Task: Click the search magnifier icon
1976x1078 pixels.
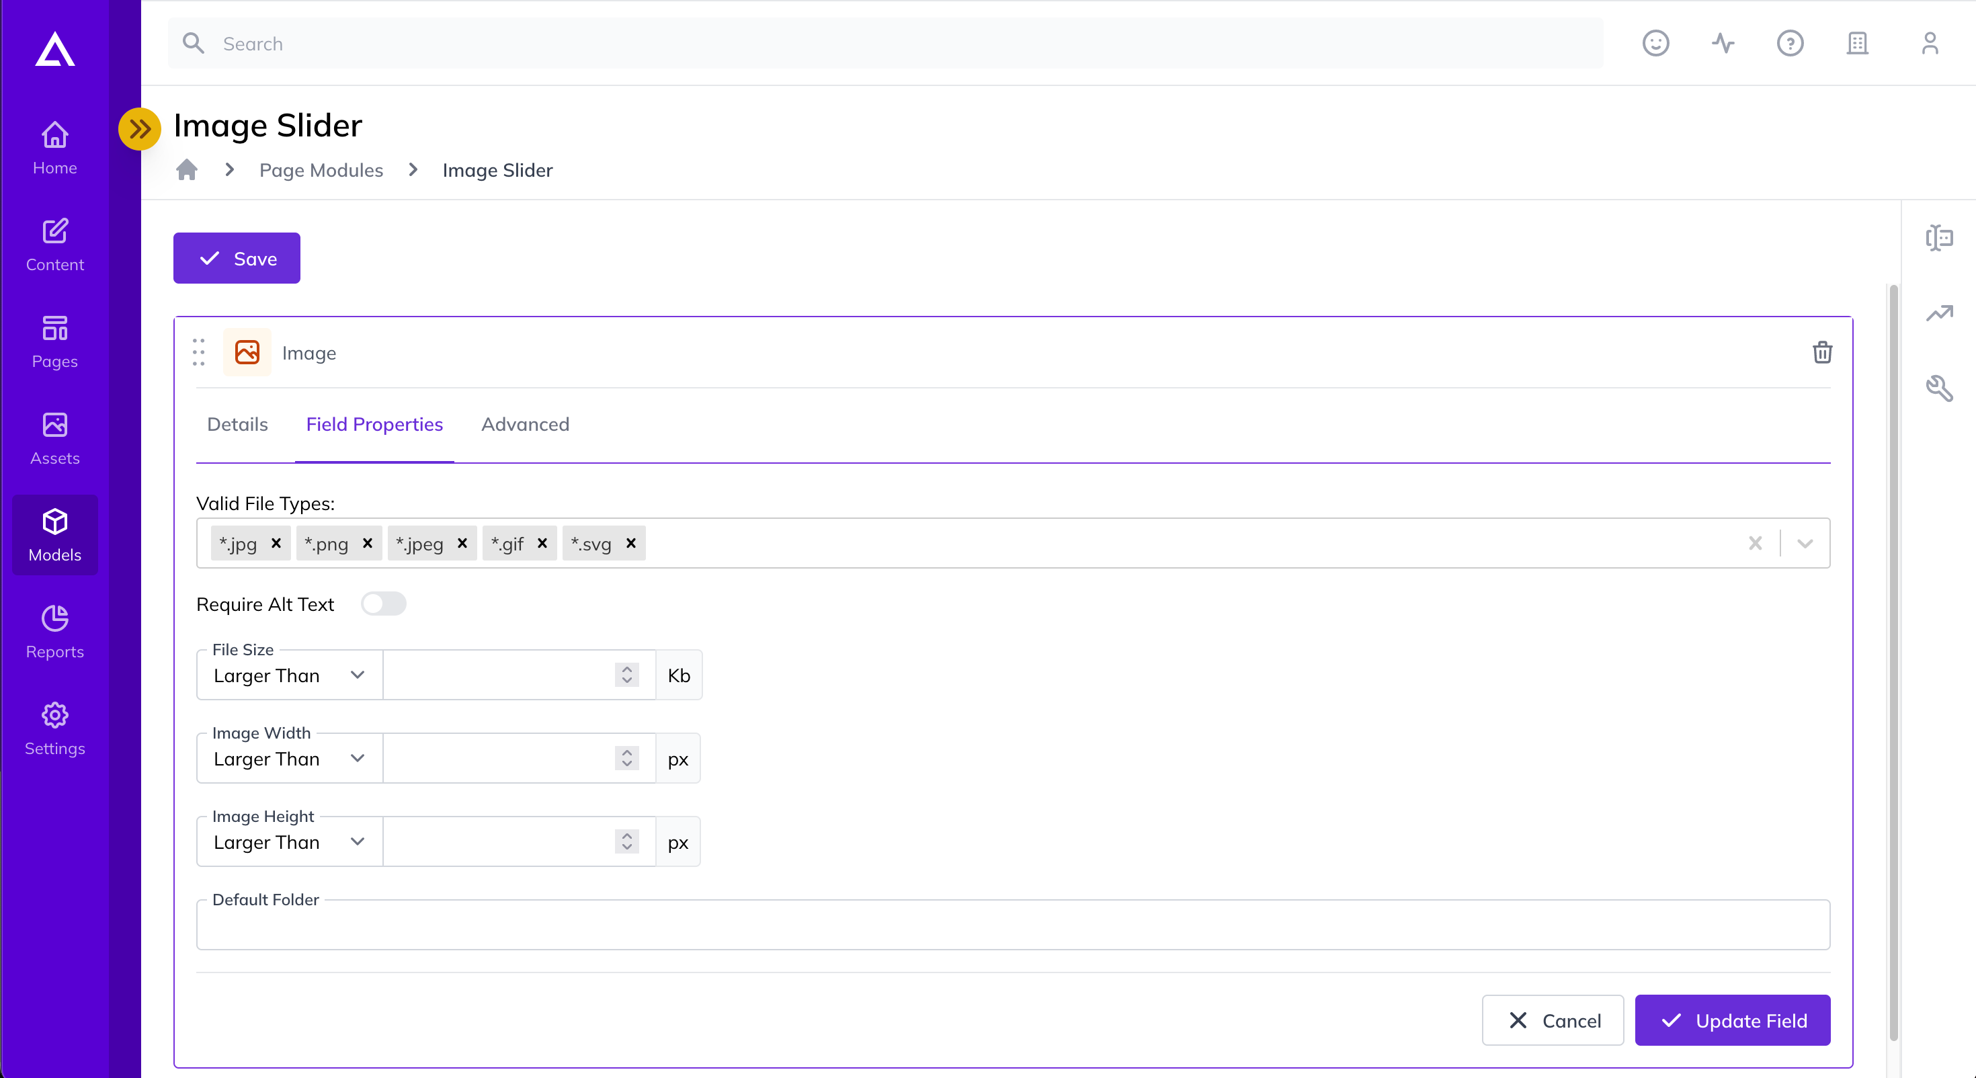Action: (194, 43)
